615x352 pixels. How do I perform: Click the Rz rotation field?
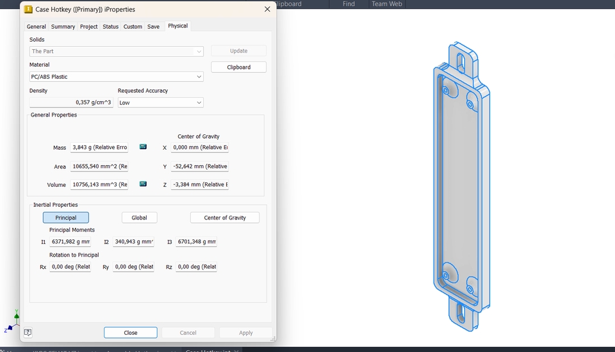coord(196,267)
